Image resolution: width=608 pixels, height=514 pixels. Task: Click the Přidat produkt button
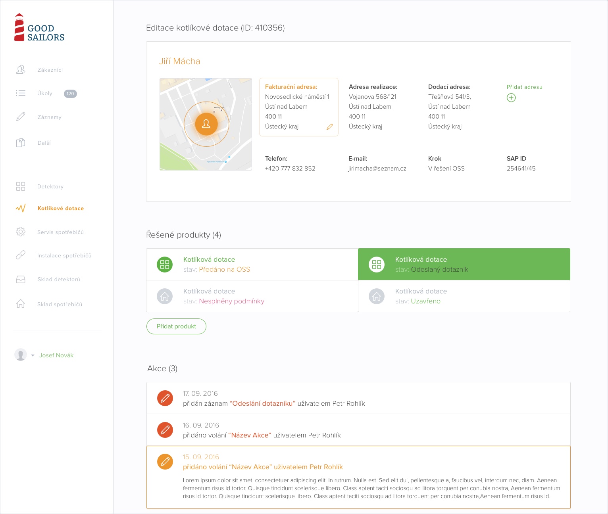tap(176, 326)
